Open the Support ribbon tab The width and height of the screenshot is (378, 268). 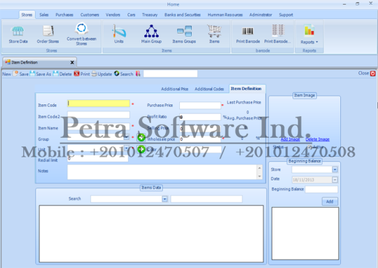286,15
